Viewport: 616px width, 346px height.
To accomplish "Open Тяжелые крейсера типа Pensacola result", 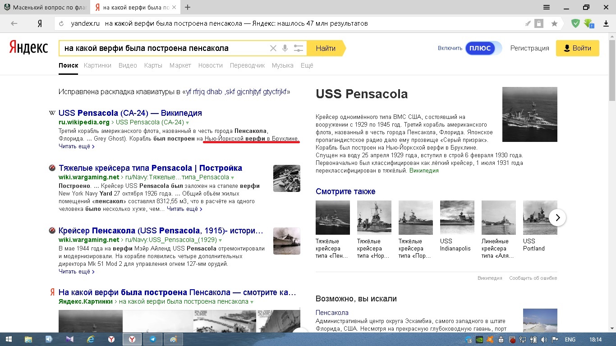I will point(151,168).
